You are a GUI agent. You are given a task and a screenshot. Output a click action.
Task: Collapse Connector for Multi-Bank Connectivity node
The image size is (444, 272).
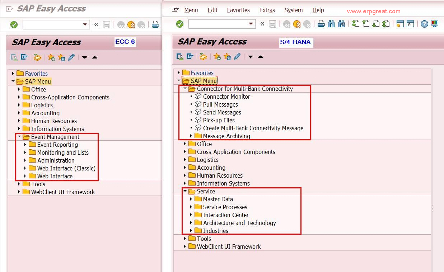185,89
